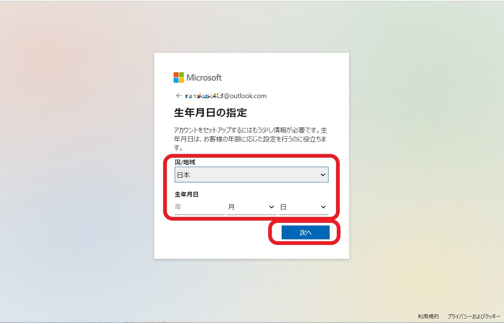The width and height of the screenshot is (504, 324).
Task: Click the back arrow beside the email
Action: pyautogui.click(x=179, y=96)
